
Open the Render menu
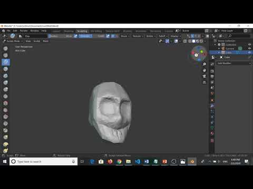(24, 31)
